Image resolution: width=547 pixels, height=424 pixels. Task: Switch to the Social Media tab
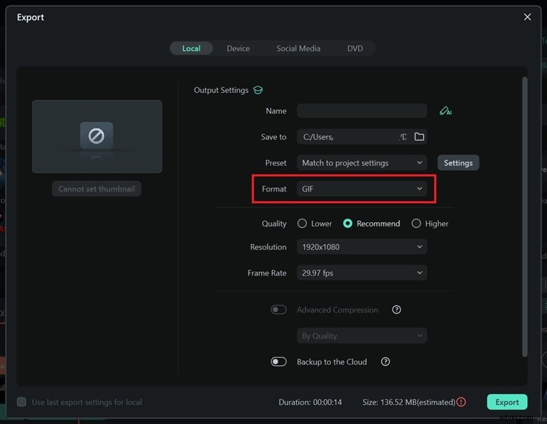pos(298,48)
